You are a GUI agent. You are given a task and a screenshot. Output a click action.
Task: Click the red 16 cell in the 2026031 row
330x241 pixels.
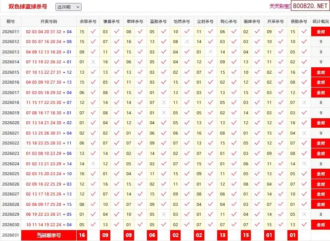point(82,236)
